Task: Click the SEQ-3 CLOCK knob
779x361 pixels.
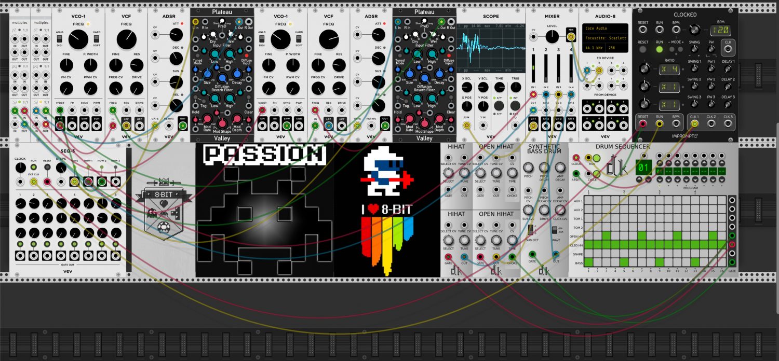Action: click(x=20, y=168)
